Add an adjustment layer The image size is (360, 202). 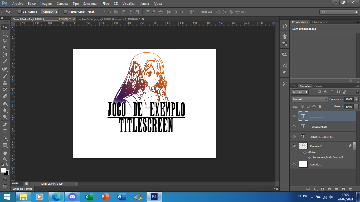(329, 189)
